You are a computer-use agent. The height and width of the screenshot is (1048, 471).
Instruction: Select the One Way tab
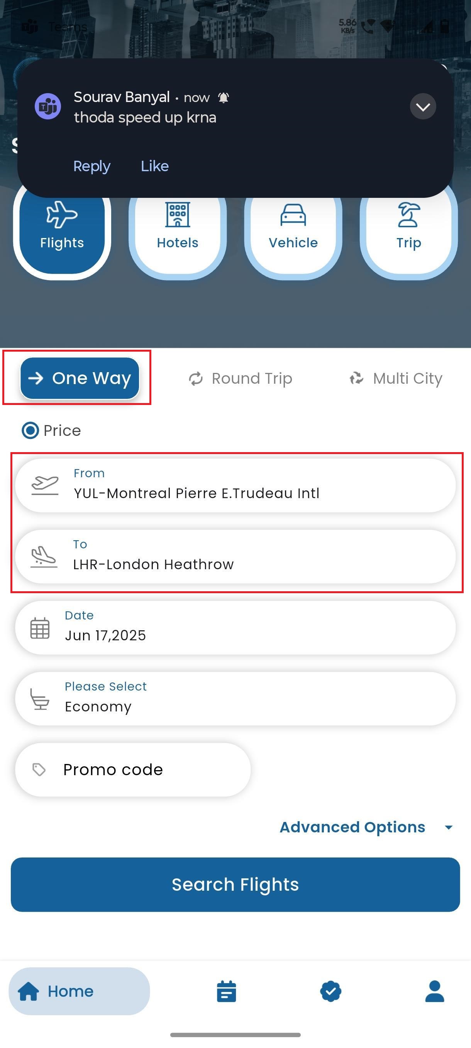click(80, 378)
